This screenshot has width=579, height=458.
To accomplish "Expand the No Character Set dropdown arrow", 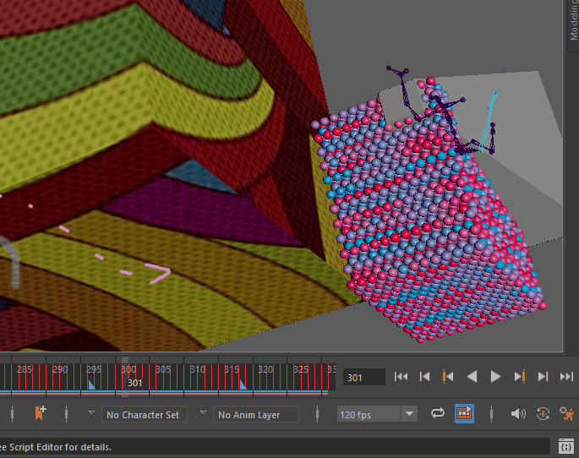I will click(92, 414).
